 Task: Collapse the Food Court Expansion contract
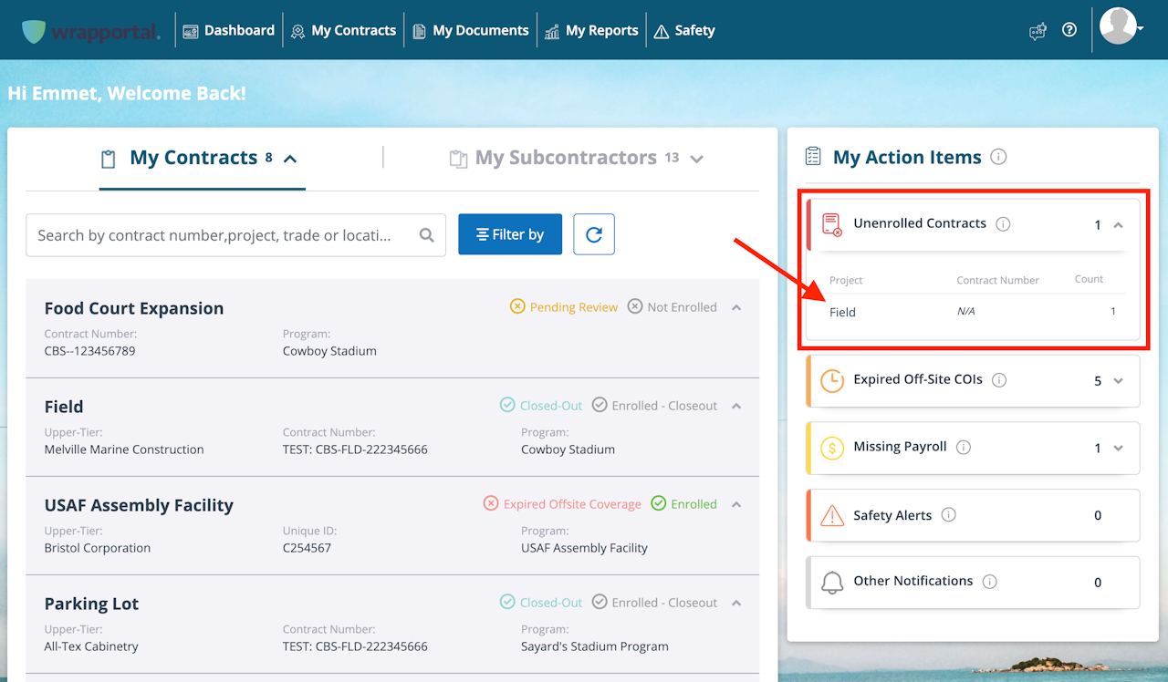click(736, 307)
